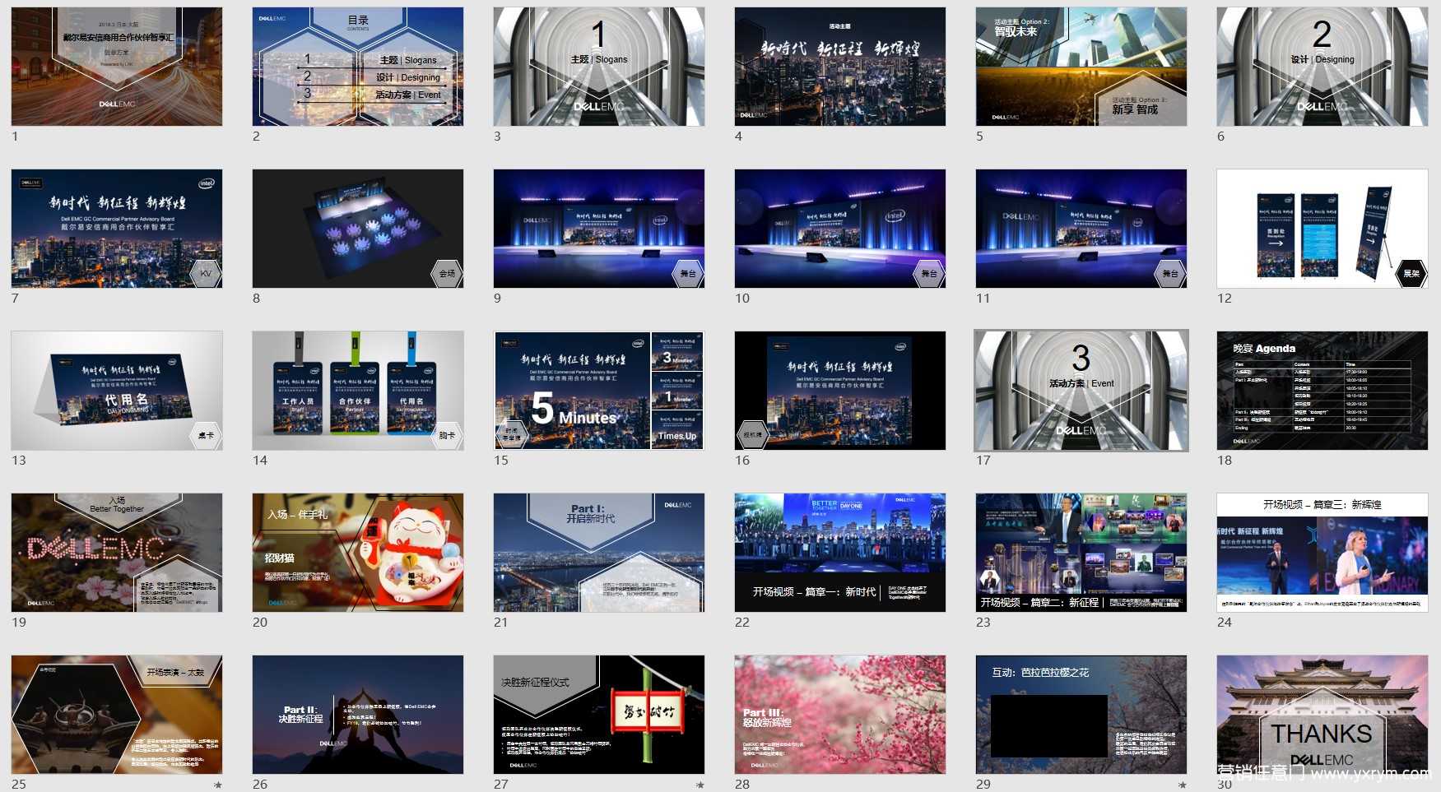Select slide 29 interactive flower thumbnail
Viewport: 1441px width, 792px height.
tap(1081, 715)
